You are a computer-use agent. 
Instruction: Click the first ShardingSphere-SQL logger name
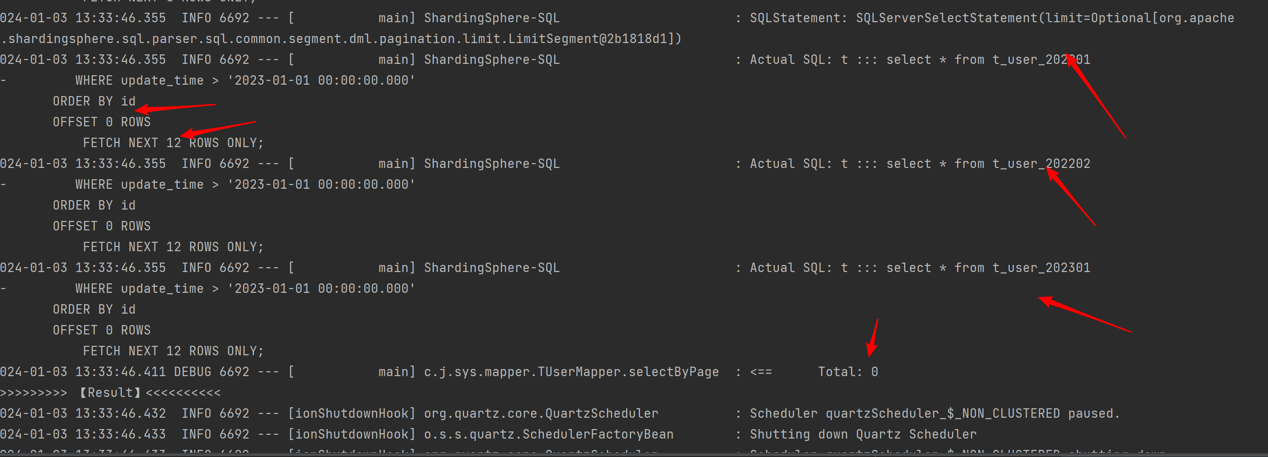491,18
